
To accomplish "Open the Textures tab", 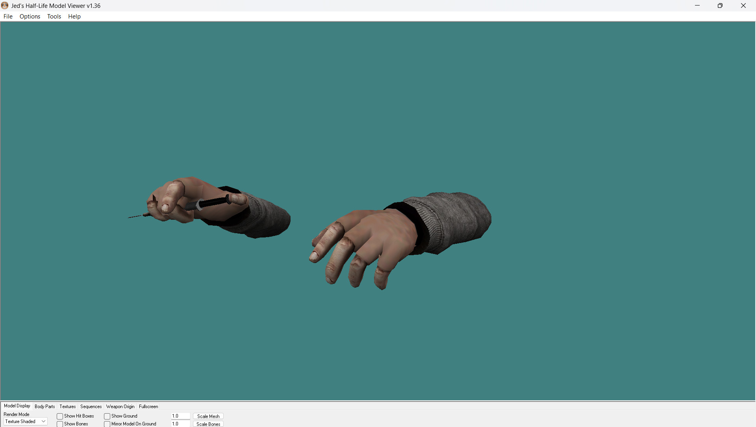I will (67, 407).
